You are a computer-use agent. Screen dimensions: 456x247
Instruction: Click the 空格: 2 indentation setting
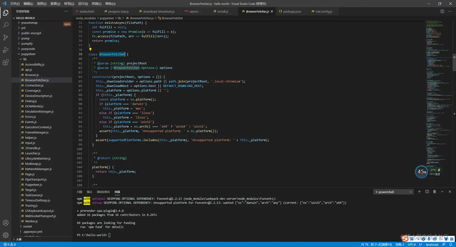(400, 245)
